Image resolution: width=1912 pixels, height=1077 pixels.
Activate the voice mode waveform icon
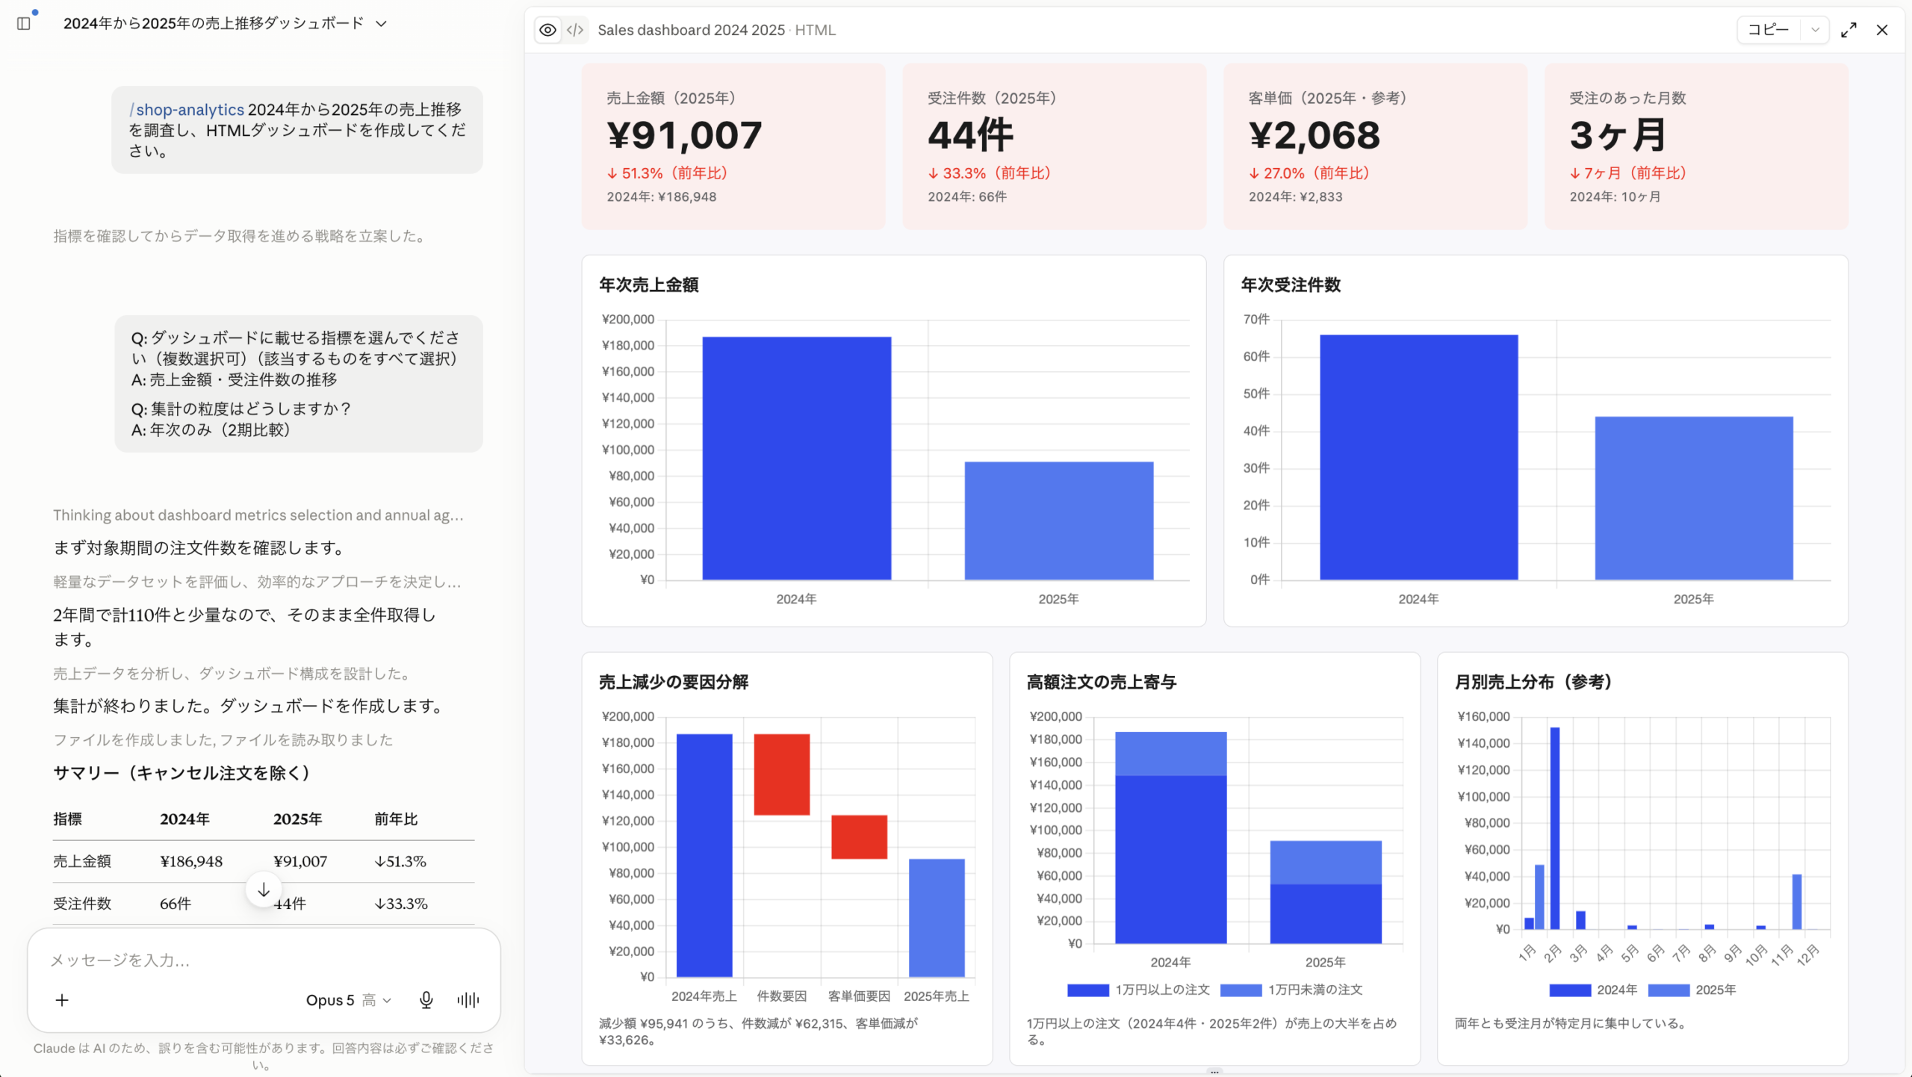(468, 1000)
